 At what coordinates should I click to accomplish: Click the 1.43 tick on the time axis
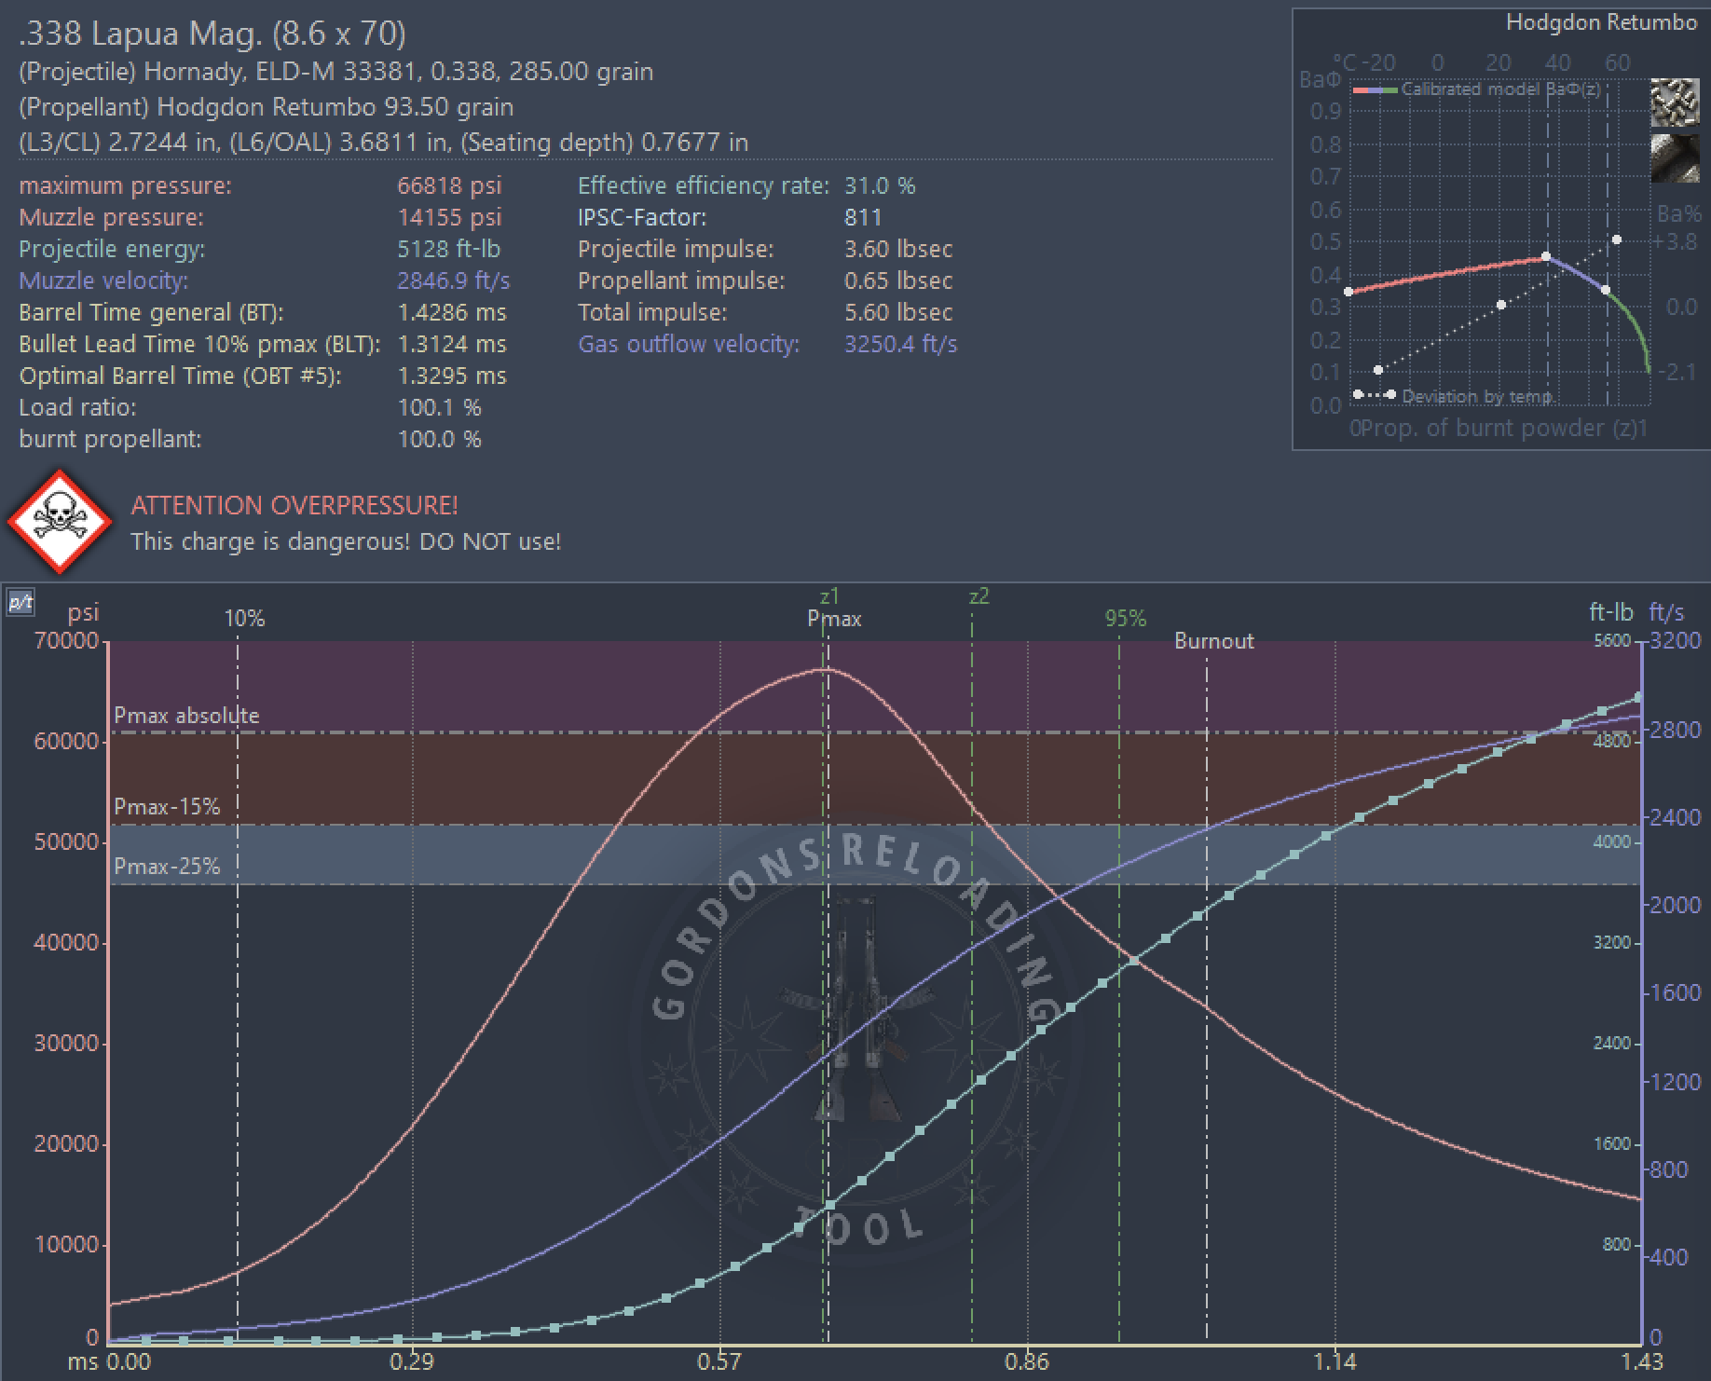(x=1642, y=1362)
